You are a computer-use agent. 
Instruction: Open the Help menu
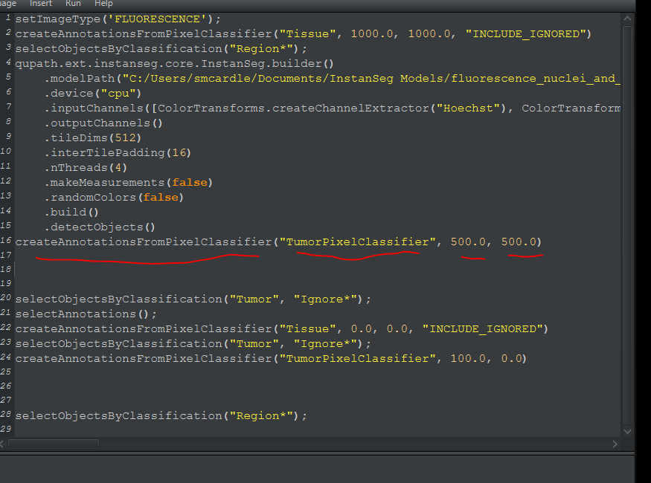pos(103,4)
